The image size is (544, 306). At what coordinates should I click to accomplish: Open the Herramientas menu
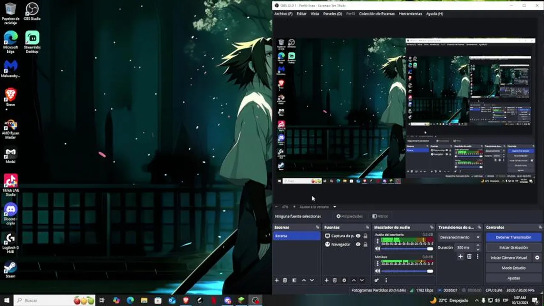[410, 14]
